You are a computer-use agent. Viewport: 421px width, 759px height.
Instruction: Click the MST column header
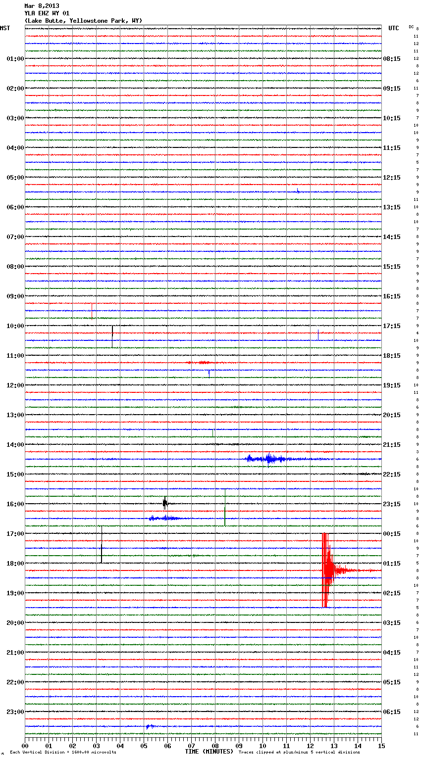coord(5,28)
